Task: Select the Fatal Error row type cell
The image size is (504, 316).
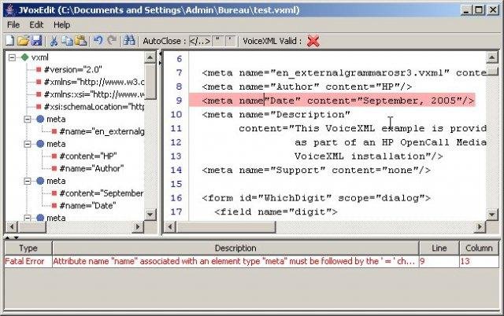Action: pos(28,261)
